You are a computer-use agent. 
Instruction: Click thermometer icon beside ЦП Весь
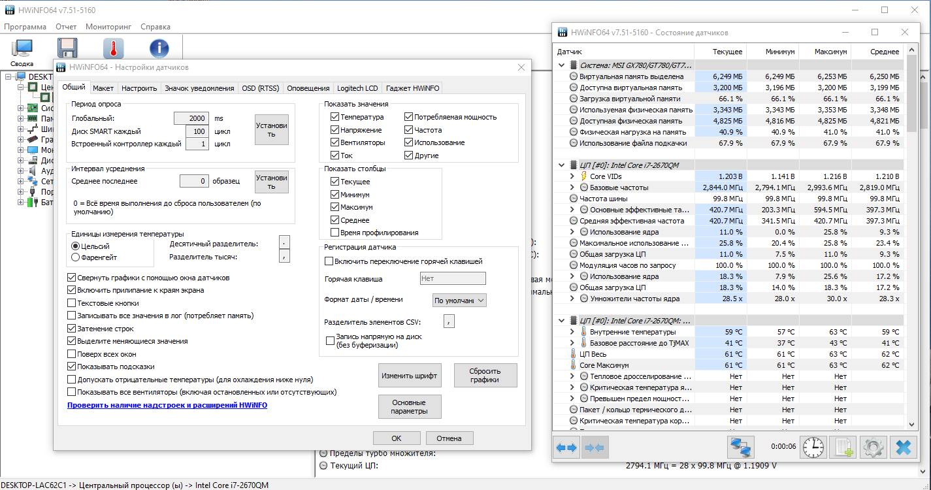[x=573, y=354]
